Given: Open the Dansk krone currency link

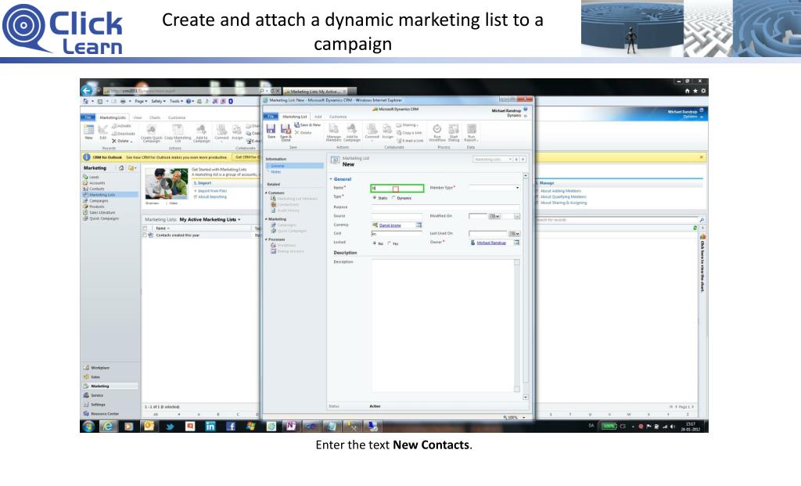Looking at the screenshot, I should tap(390, 225).
